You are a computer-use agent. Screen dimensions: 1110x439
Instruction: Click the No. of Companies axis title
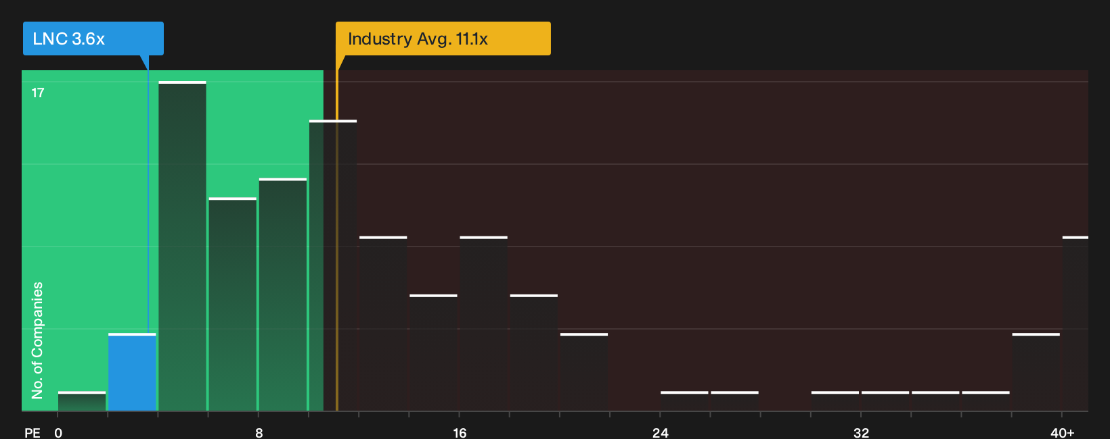tap(37, 340)
